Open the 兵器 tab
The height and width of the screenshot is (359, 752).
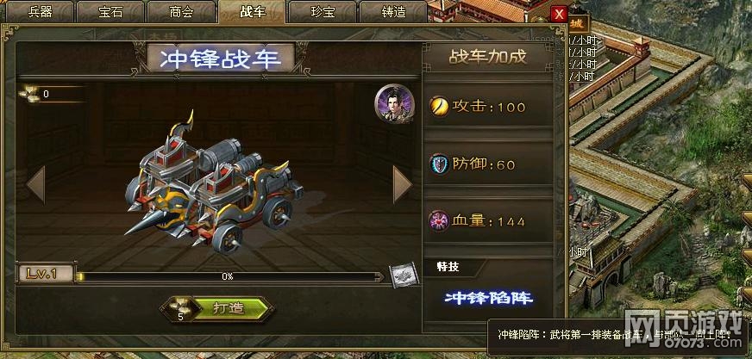(40, 11)
